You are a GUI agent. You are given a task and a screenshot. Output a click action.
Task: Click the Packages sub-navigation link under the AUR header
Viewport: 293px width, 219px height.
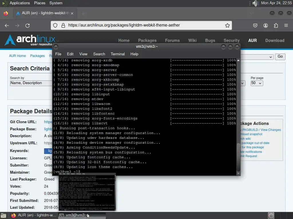tap(37, 56)
